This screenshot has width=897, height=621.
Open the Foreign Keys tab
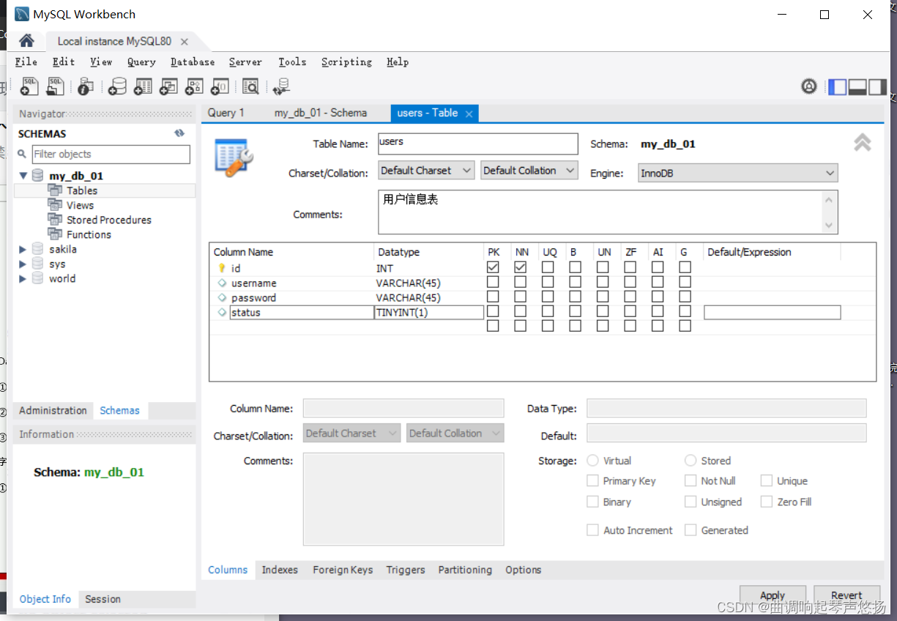343,570
